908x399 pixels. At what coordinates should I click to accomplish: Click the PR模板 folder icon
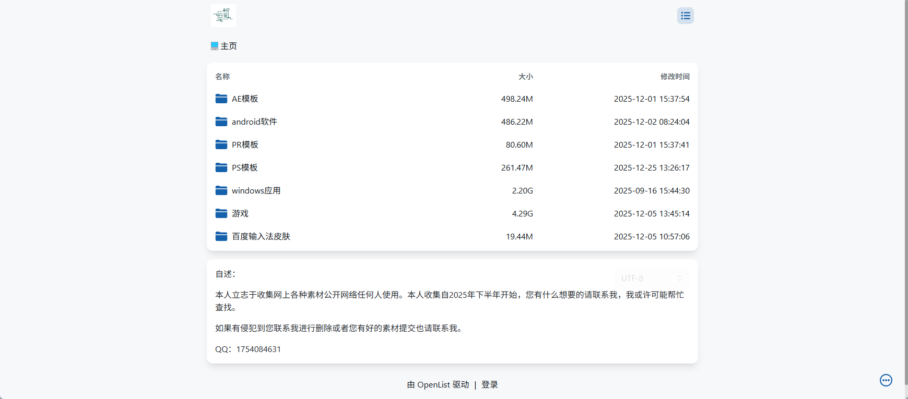pos(221,144)
